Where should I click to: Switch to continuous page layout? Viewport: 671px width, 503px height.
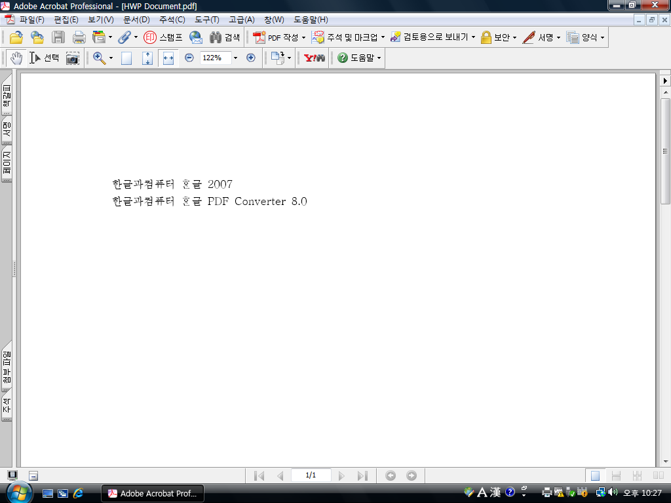[x=616, y=475]
